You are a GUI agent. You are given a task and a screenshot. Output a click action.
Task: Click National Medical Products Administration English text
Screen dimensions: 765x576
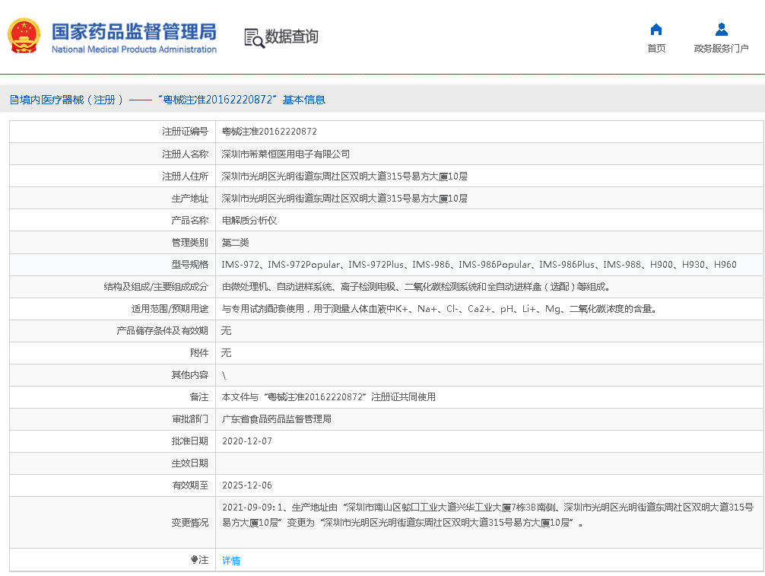click(134, 49)
